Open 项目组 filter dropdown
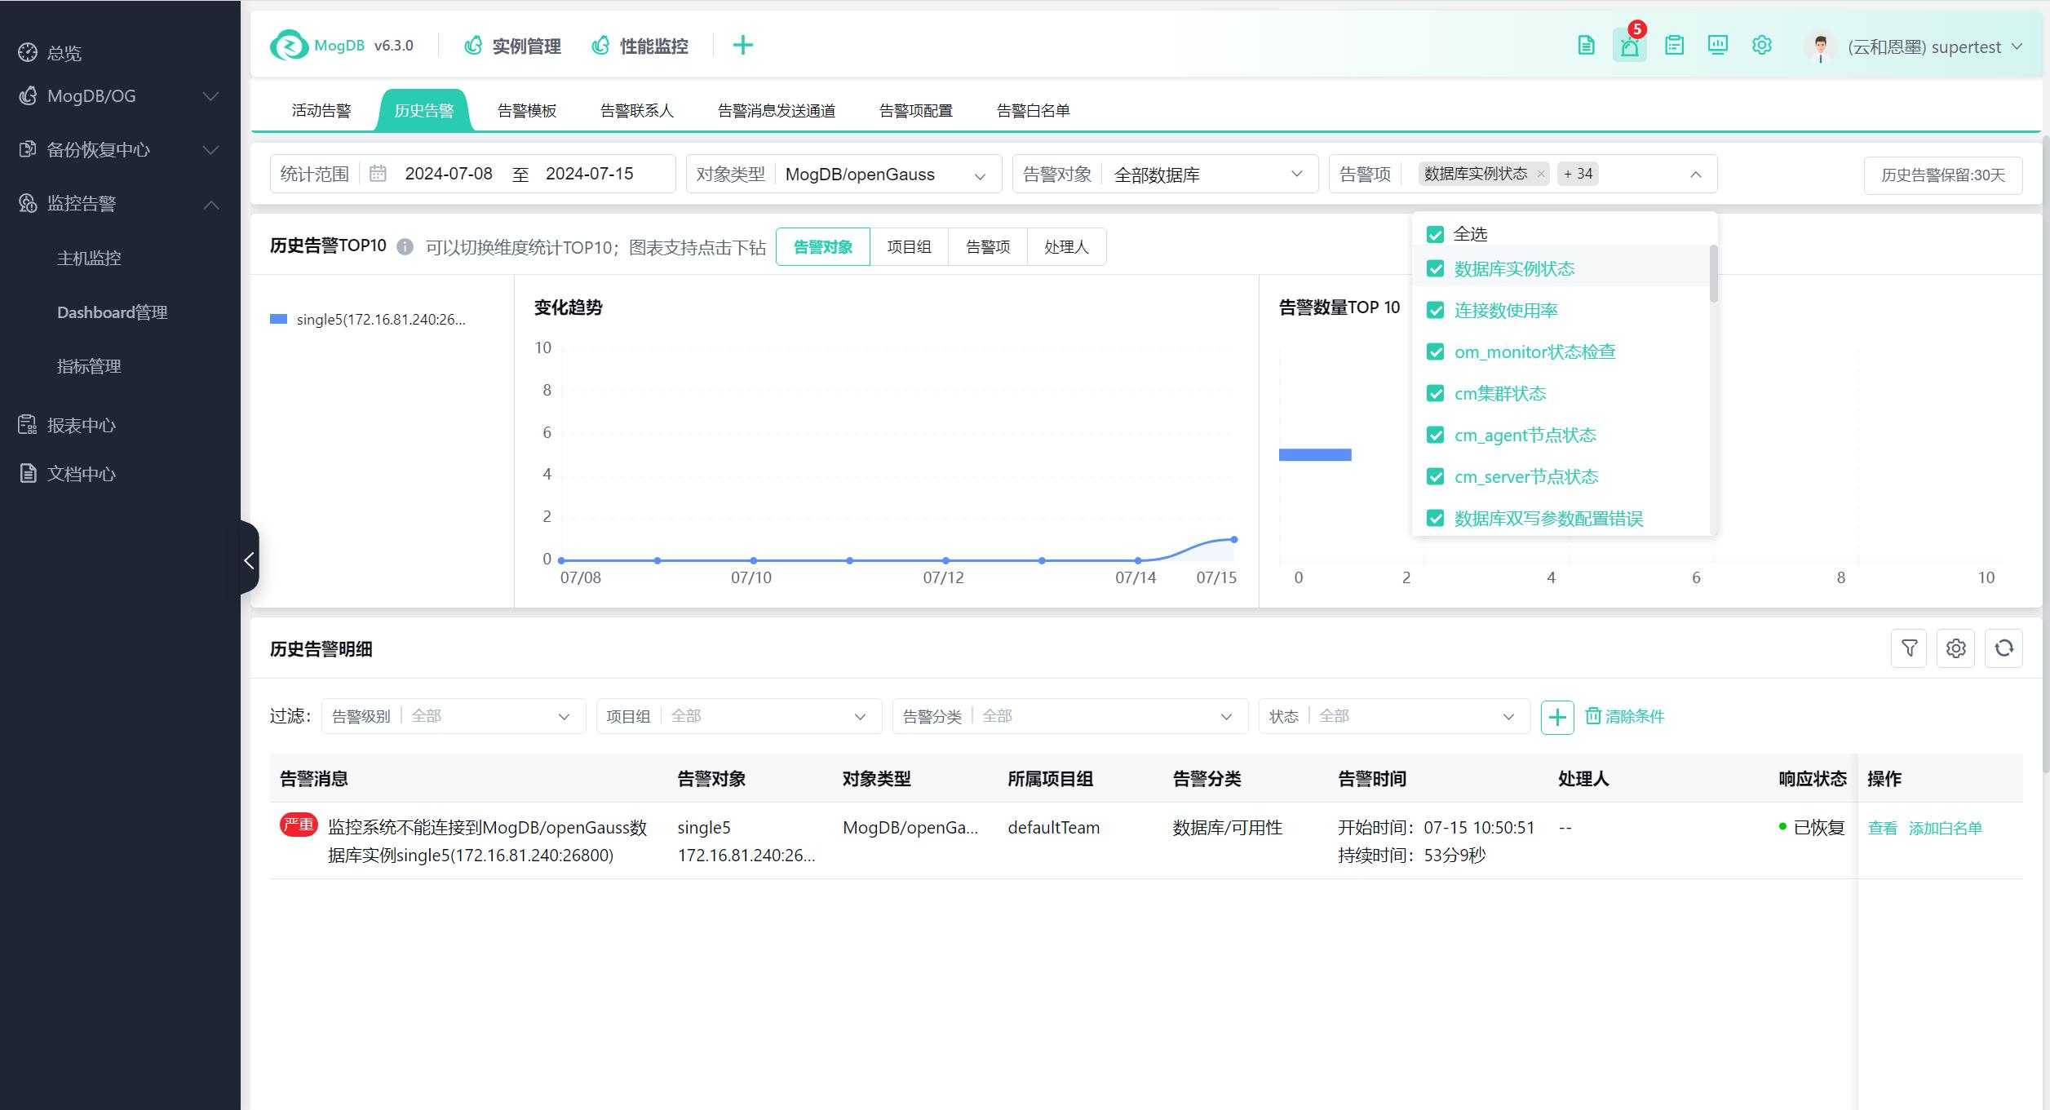The height and width of the screenshot is (1110, 2050). point(739,717)
